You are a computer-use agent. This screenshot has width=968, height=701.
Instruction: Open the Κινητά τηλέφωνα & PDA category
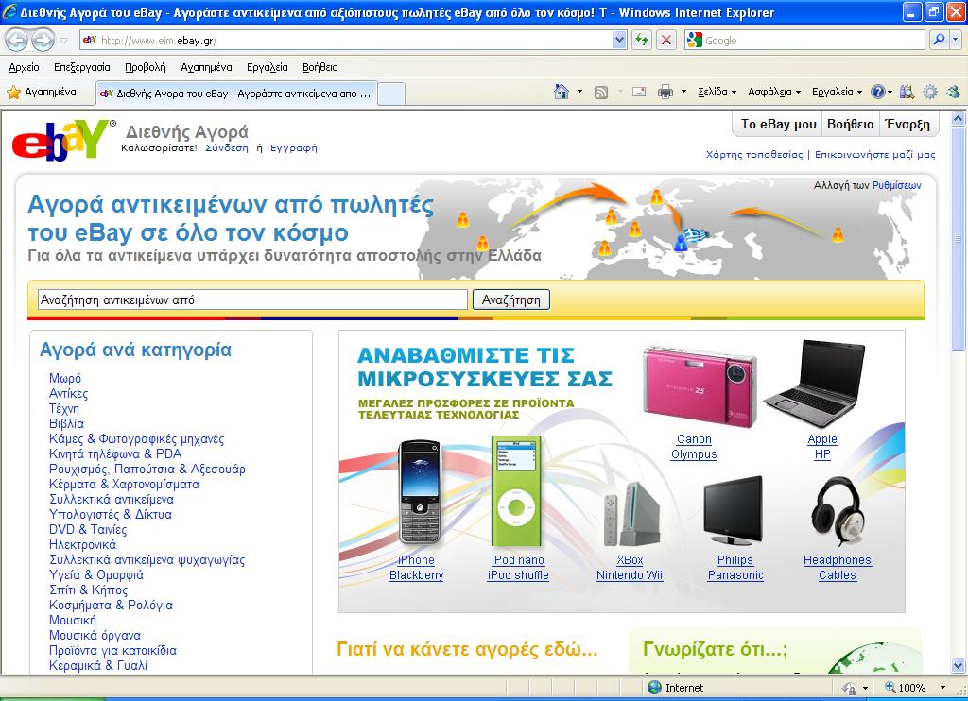pyautogui.click(x=114, y=454)
